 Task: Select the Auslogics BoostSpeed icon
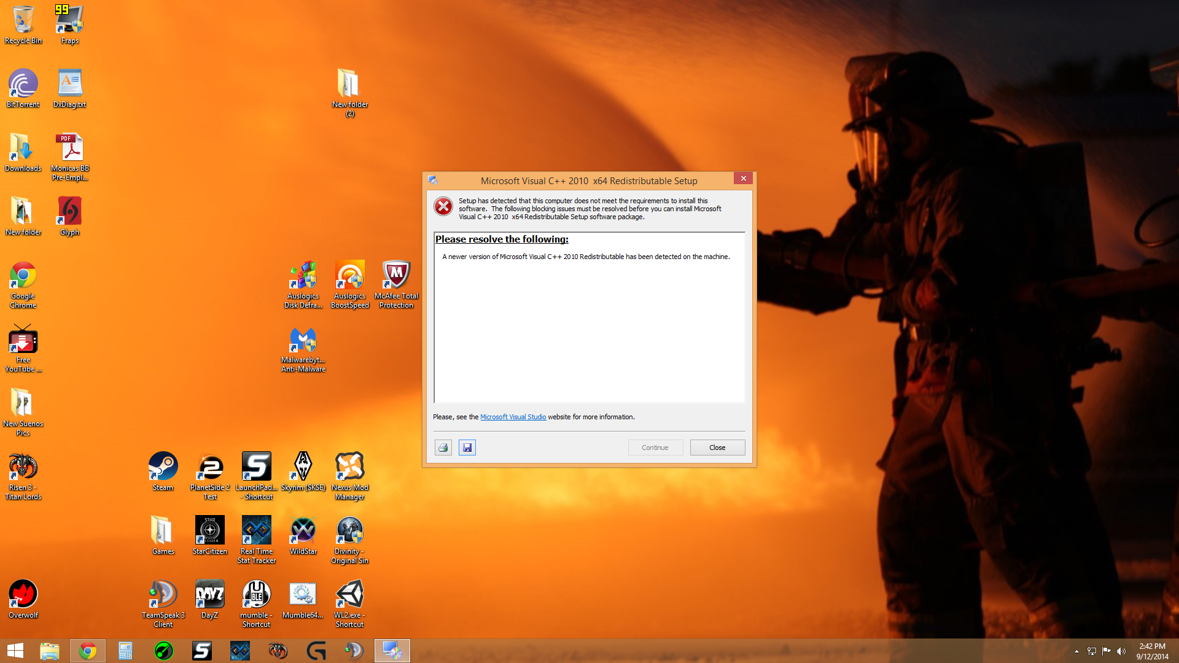click(x=350, y=284)
